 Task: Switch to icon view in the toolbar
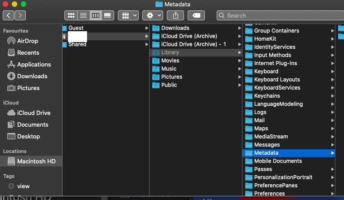[71, 15]
